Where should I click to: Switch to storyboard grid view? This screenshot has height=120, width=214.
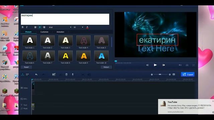click(27, 75)
